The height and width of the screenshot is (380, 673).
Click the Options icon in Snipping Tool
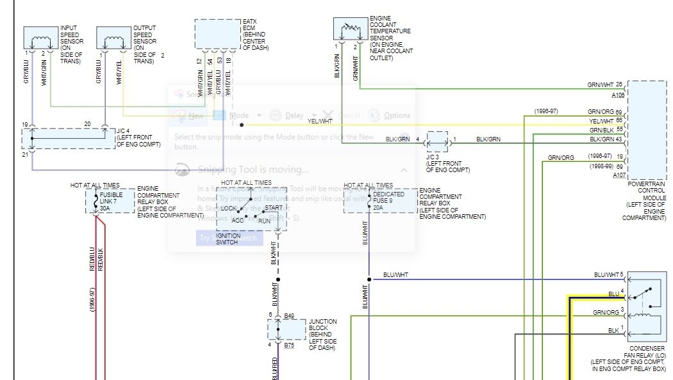click(x=374, y=115)
